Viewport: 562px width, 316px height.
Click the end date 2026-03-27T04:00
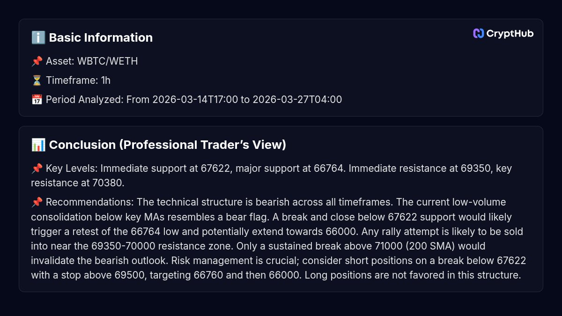pyautogui.click(x=297, y=99)
